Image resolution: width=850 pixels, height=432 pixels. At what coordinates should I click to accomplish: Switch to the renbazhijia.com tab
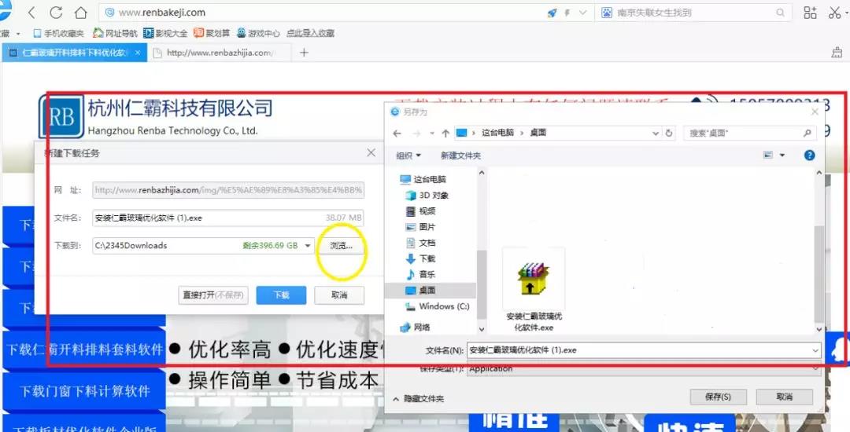[220, 53]
